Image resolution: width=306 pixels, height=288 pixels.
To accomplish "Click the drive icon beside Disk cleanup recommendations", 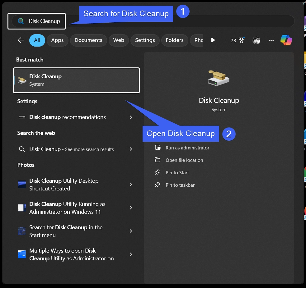I will [x=22, y=117].
